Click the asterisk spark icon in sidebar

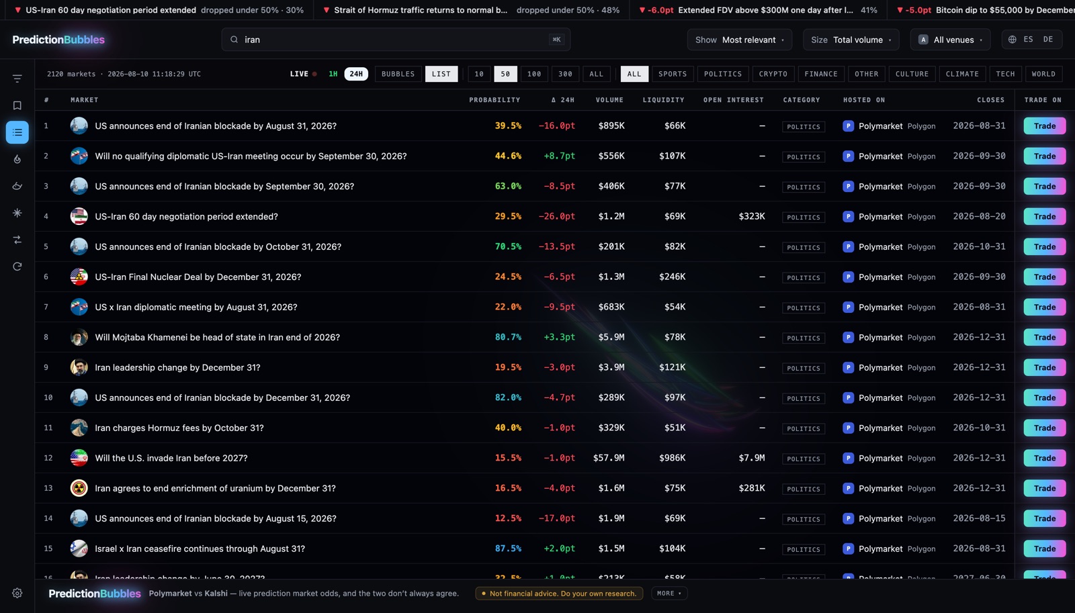[x=17, y=213]
